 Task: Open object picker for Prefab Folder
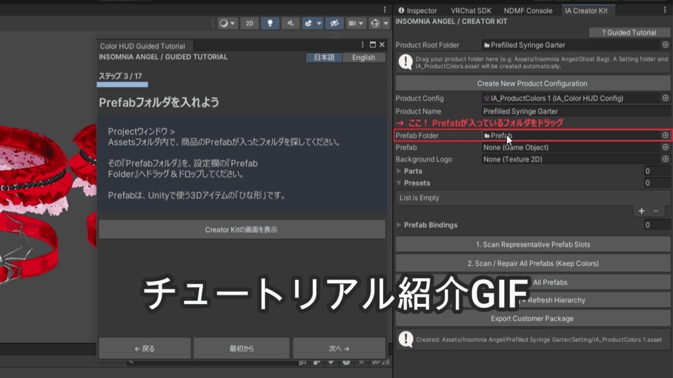[665, 135]
